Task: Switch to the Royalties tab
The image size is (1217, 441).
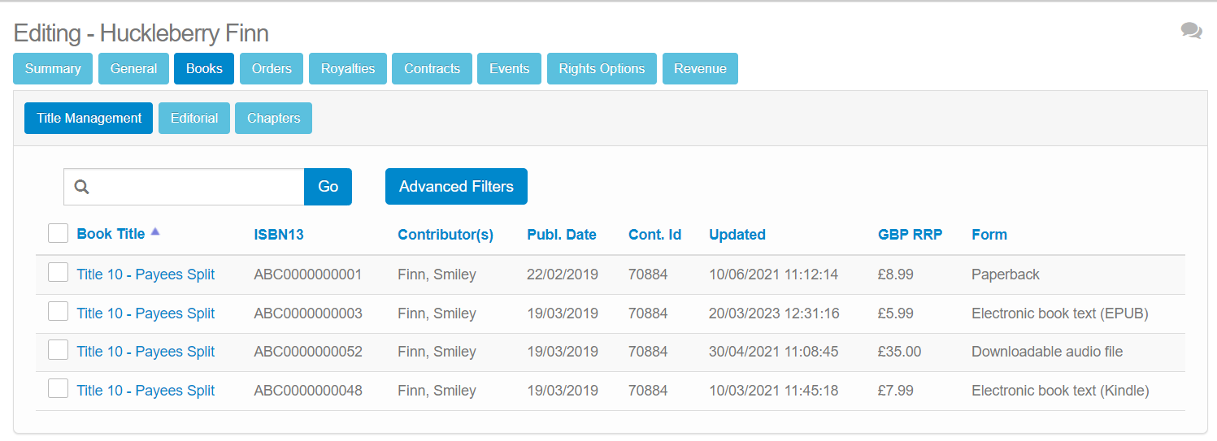Action: coord(348,69)
